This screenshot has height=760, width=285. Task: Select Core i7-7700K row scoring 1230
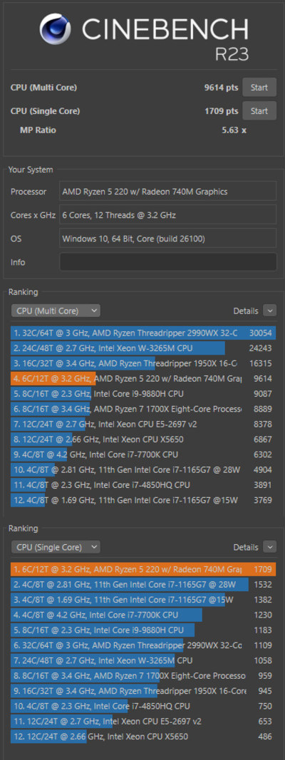143,615
